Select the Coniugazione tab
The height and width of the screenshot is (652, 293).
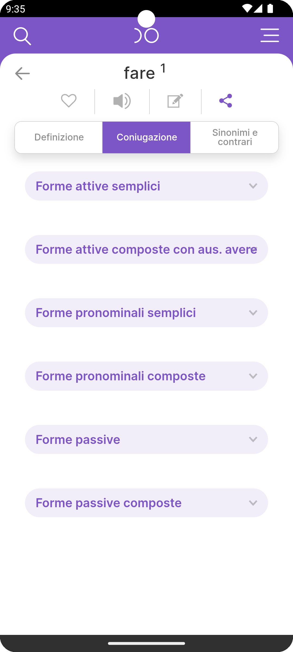146,137
